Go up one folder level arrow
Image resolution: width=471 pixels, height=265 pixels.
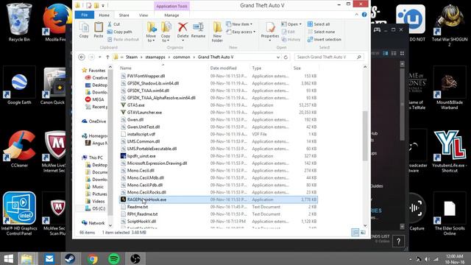click(107, 57)
